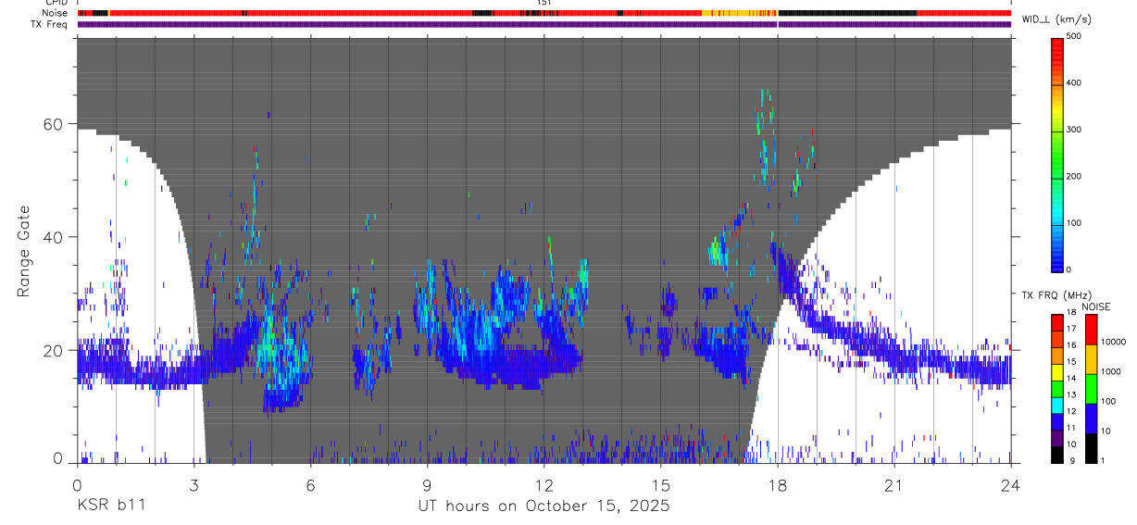Click the 'WID⊥ (km/s)' colorbar title
This screenshot has height=525, width=1137.
pyautogui.click(x=1055, y=19)
